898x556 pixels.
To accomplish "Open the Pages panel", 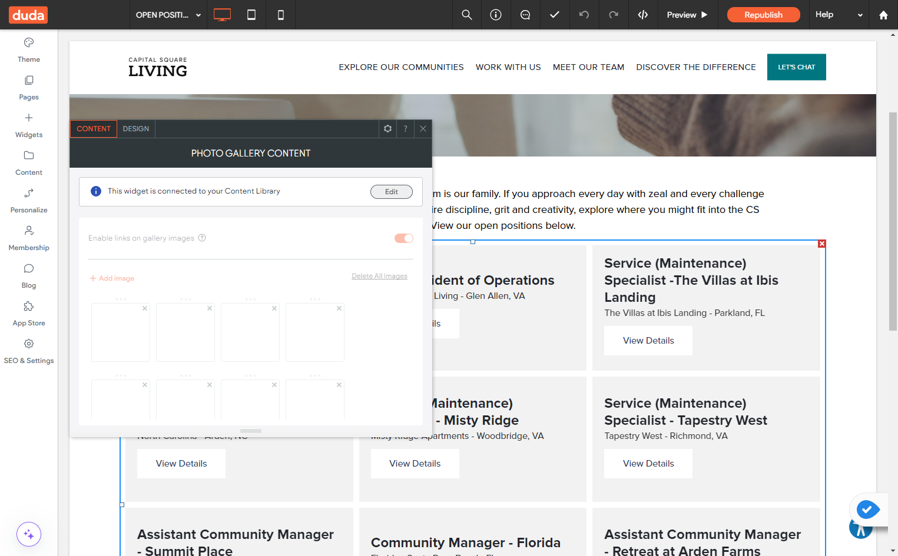I will tap(29, 88).
